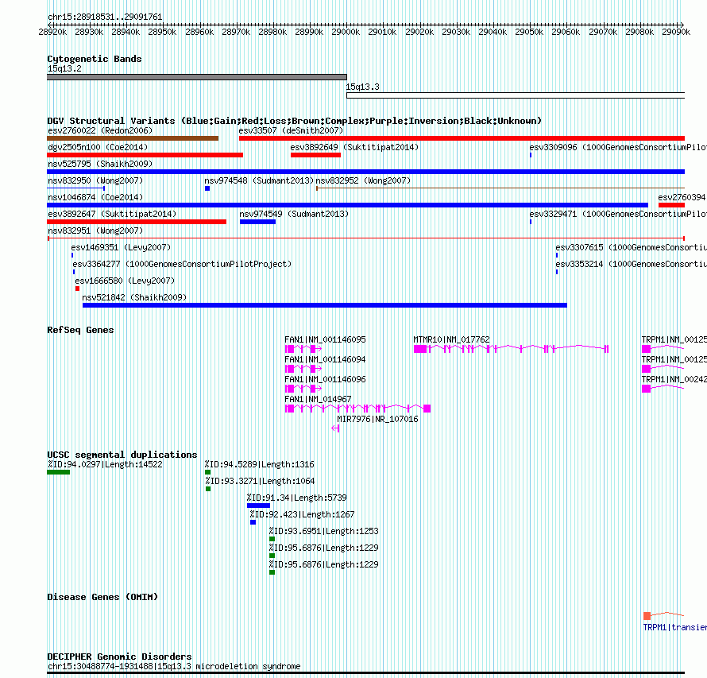
Task: Select the esv33507 (deSmith2007) red variant bar
Action: [x=462, y=138]
